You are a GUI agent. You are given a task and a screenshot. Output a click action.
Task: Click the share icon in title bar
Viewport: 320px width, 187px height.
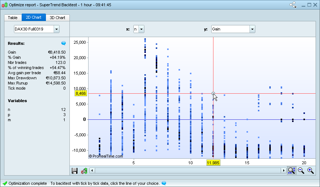coord(293,5)
